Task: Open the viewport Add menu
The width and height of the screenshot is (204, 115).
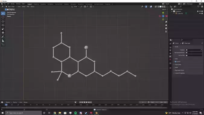Action: click(28, 7)
